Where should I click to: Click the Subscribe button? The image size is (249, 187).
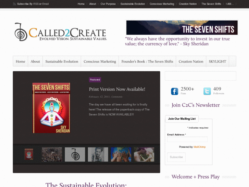[x=176, y=157]
